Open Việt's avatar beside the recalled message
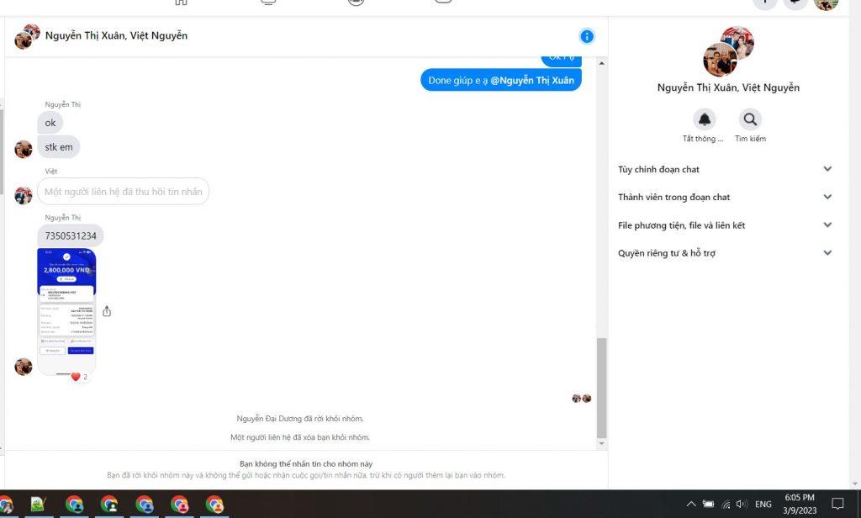 tap(23, 195)
